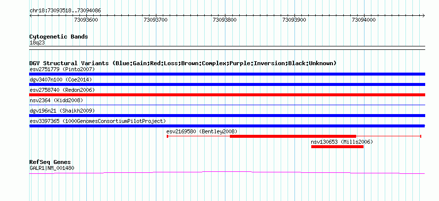Select the red bar under nsv130653
The width and height of the screenshot is (439, 201).
pos(337,147)
